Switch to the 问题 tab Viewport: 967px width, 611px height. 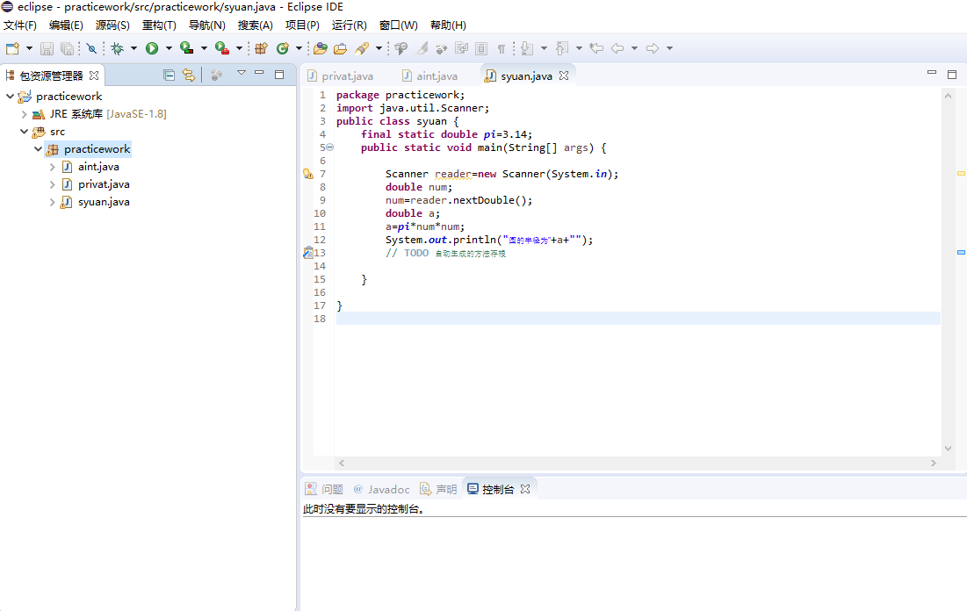[x=331, y=489]
